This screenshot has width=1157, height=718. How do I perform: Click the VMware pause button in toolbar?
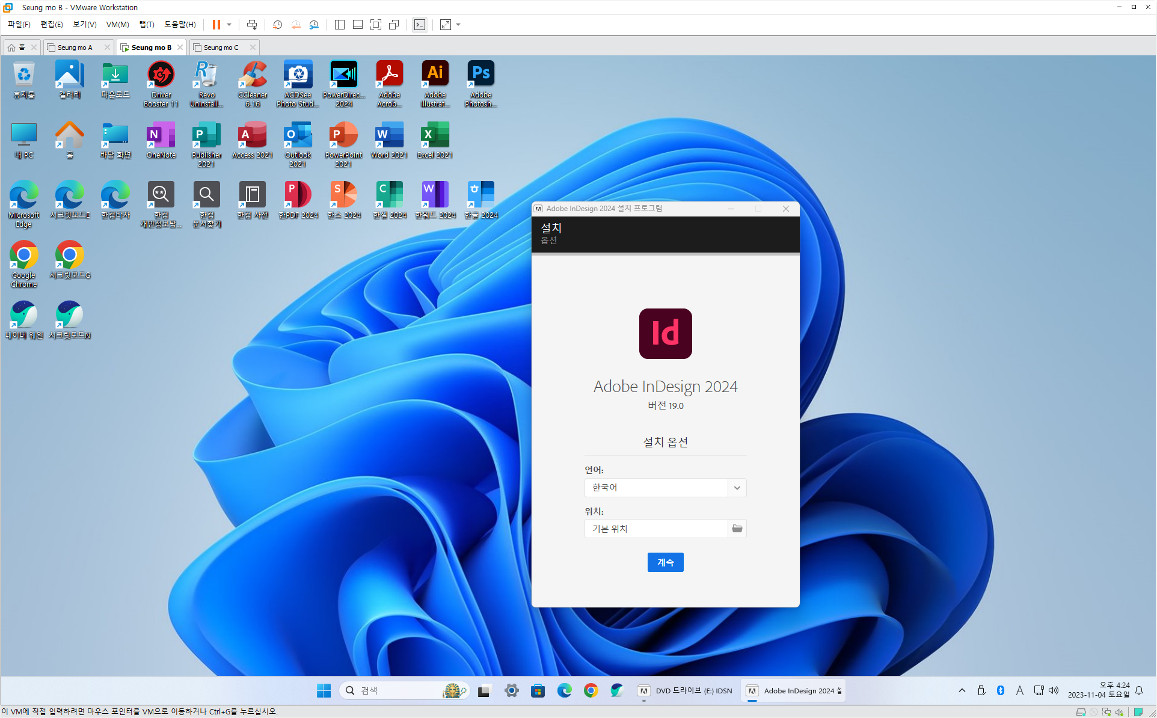coord(216,25)
